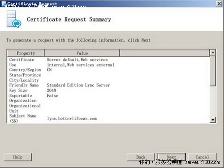224x168 pixels.
Task: Click the scroll down arrow in summary list
Action: click(213, 120)
